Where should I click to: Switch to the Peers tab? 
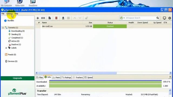coord(56,77)
